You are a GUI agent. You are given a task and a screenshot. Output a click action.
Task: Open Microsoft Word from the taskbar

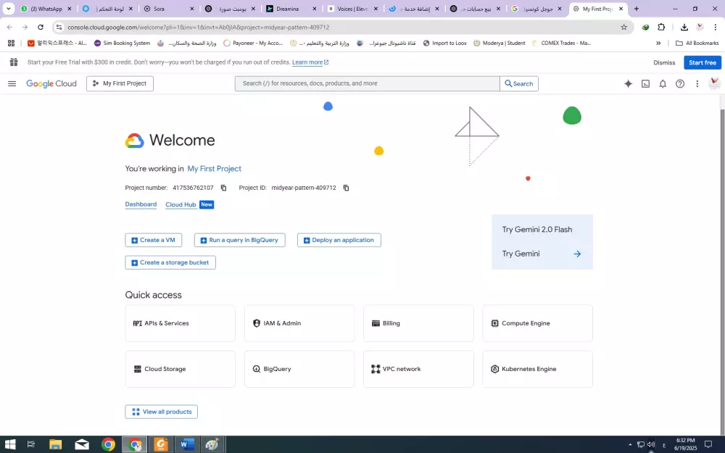[186, 444]
